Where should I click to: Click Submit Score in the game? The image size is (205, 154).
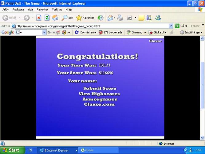100,88
